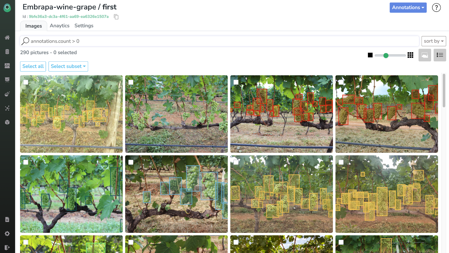
Task: Switch to the Anaytics tab
Action: click(59, 26)
